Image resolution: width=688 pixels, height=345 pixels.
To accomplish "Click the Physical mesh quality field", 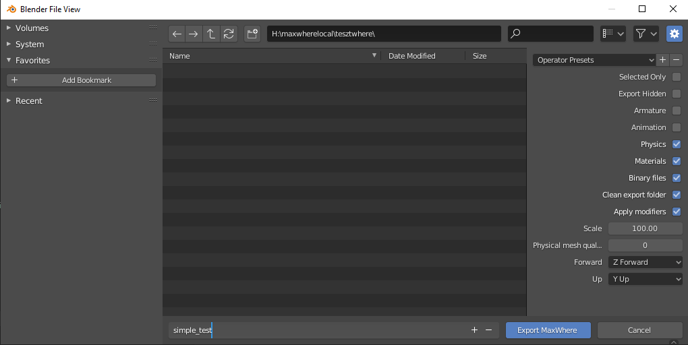I will pyautogui.click(x=645, y=245).
